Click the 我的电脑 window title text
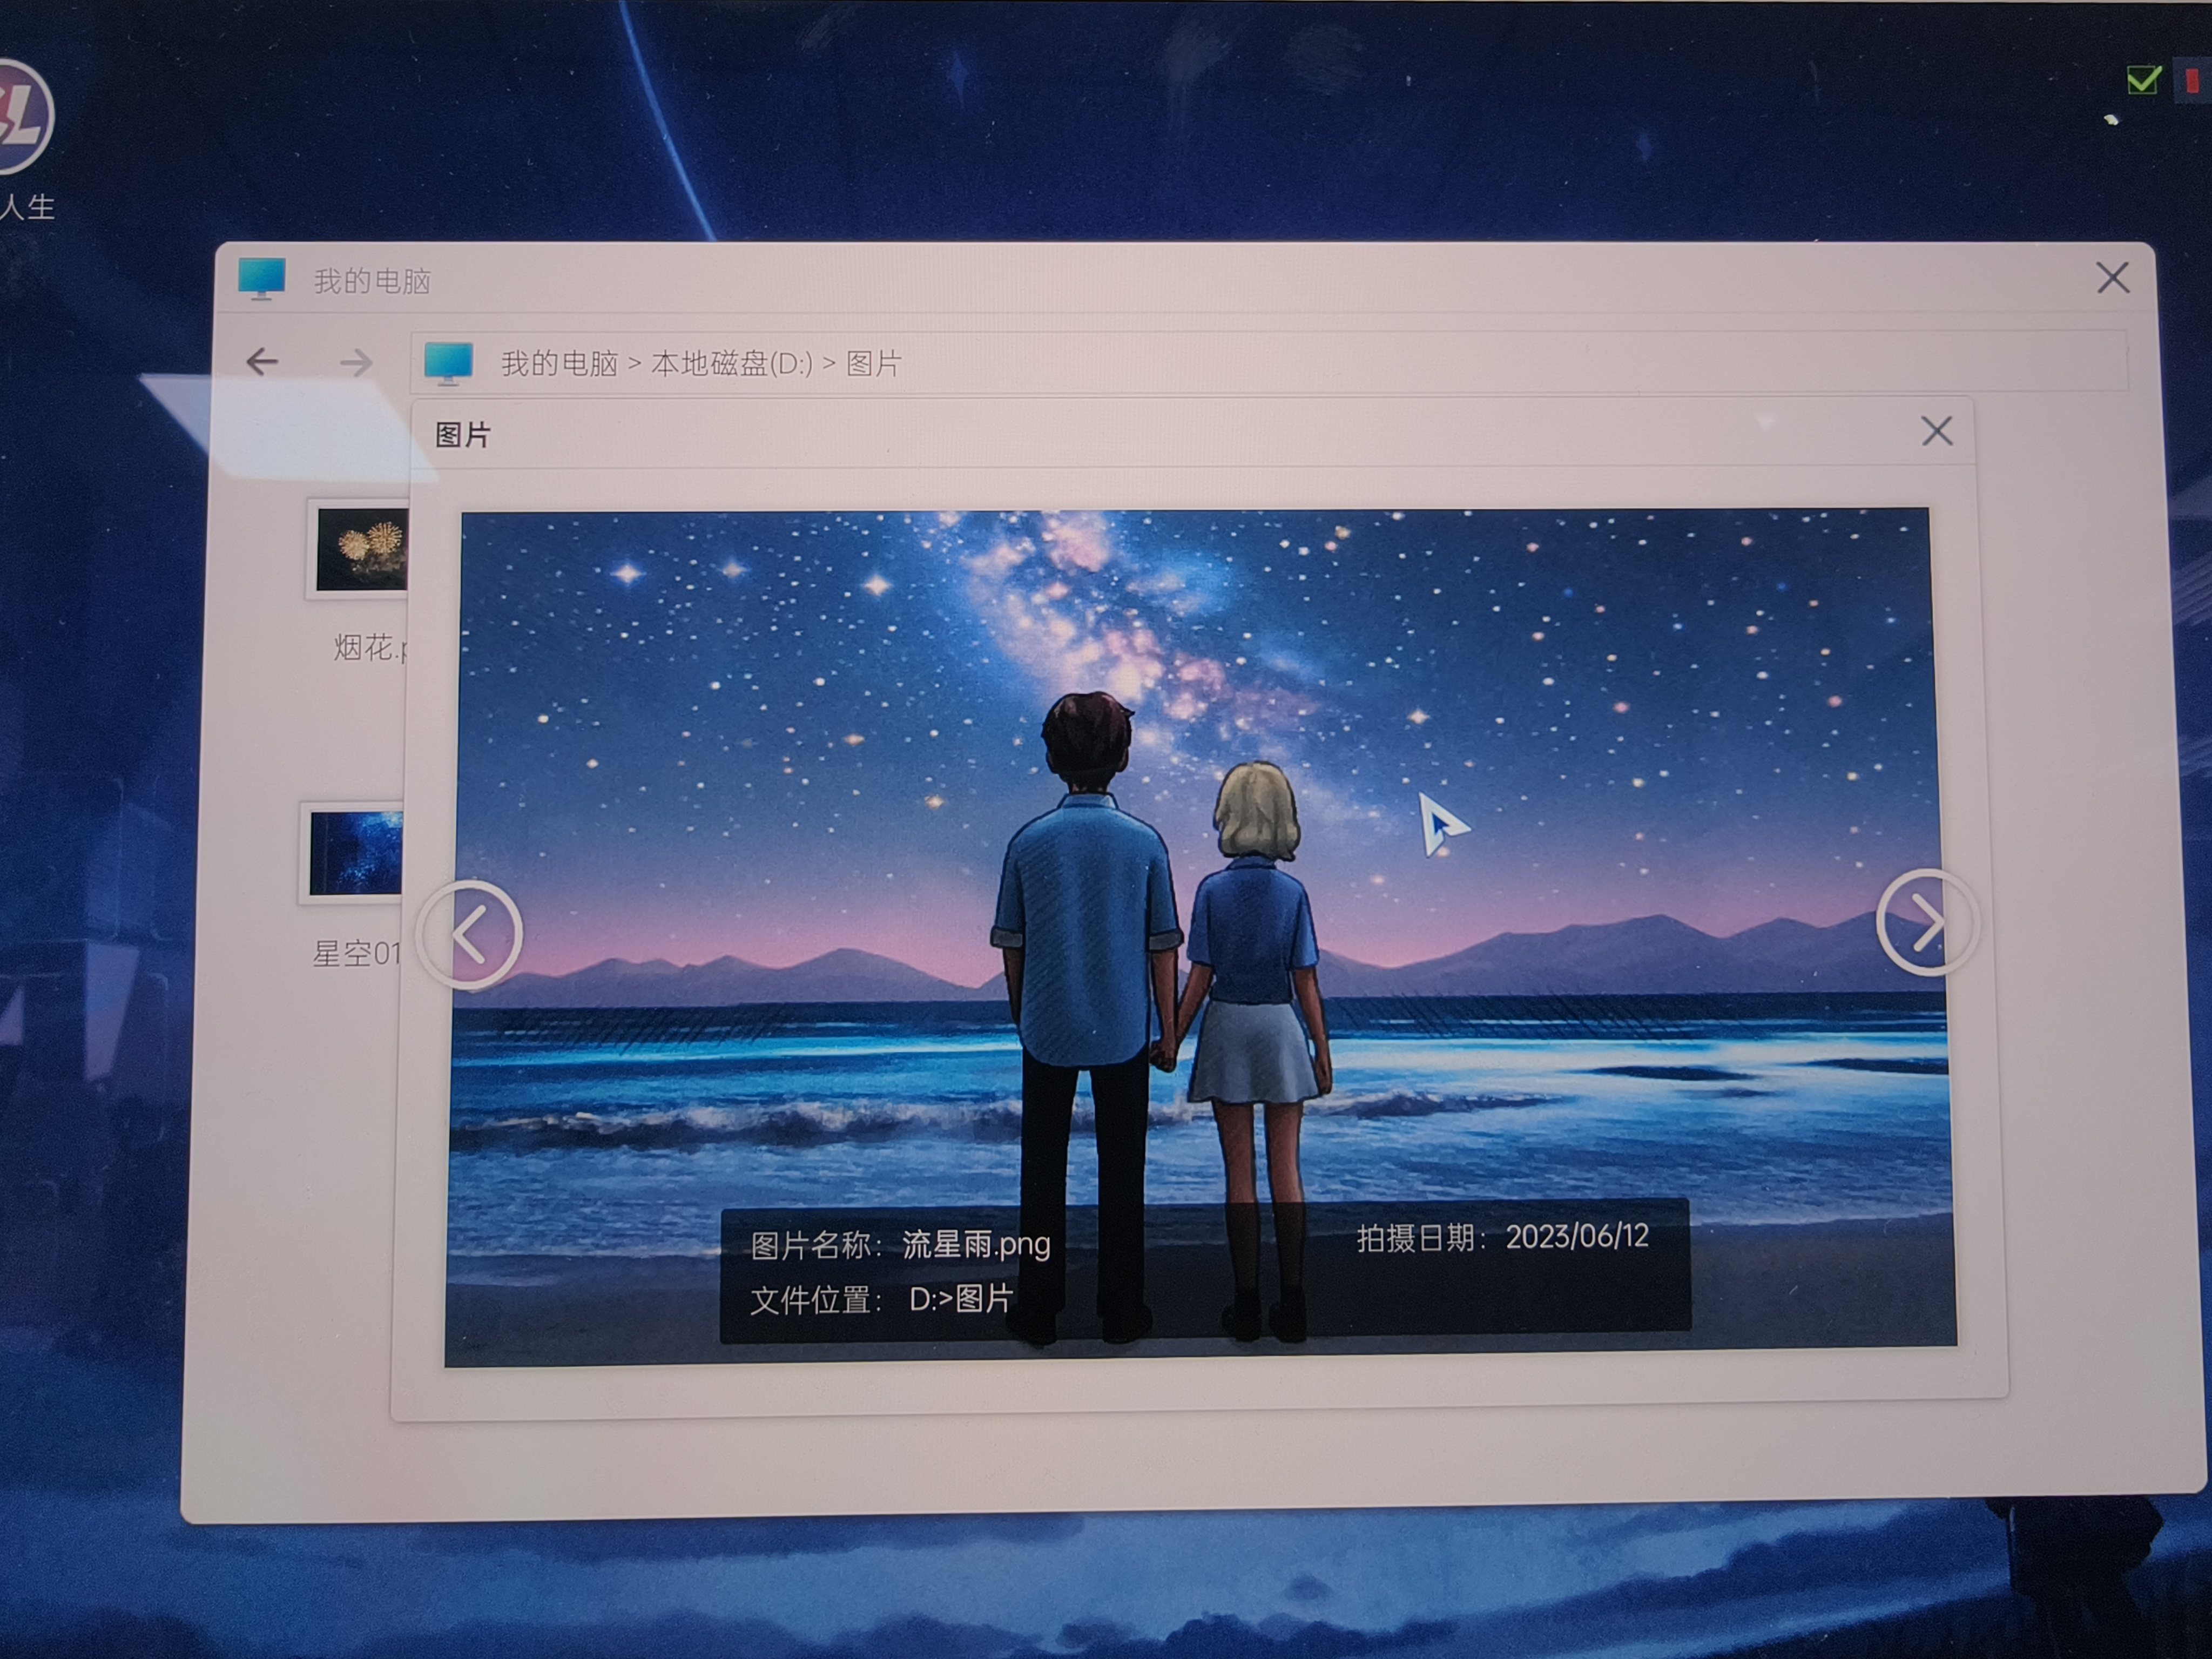The image size is (2212, 1659). point(372,281)
